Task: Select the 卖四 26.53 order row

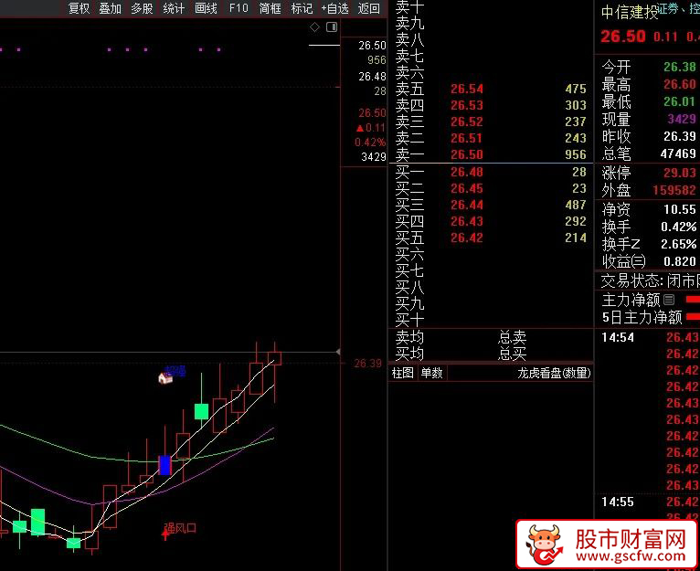Action: (x=491, y=105)
